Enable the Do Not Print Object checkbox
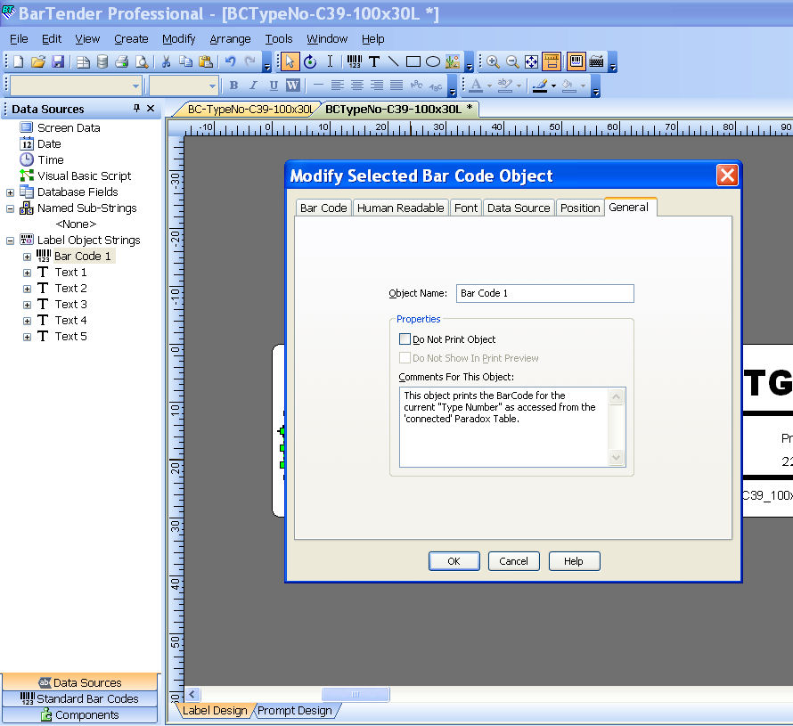Viewport: 793px width, 726px height. pos(405,339)
